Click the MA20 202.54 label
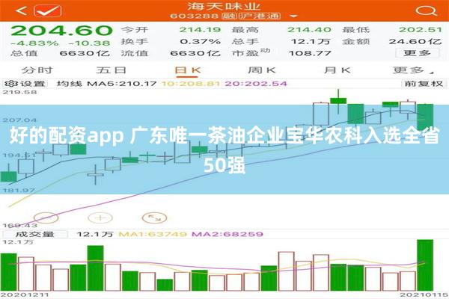This screenshot has width=449, height=299. [x=256, y=84]
